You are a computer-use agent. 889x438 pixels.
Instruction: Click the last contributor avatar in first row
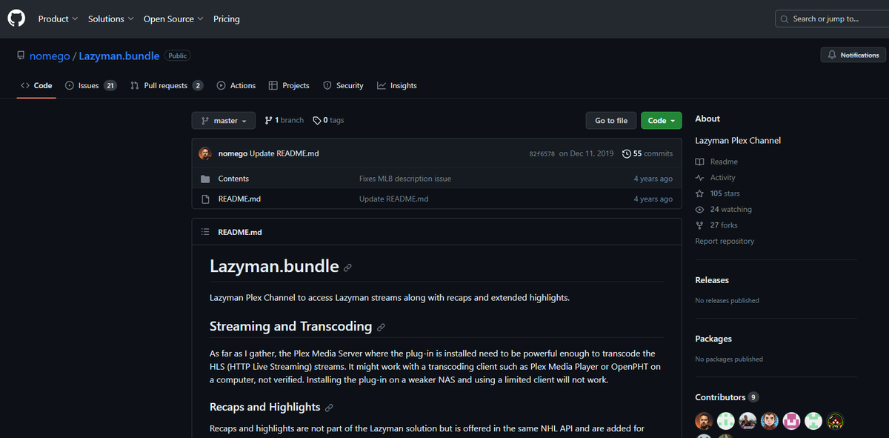click(x=836, y=421)
